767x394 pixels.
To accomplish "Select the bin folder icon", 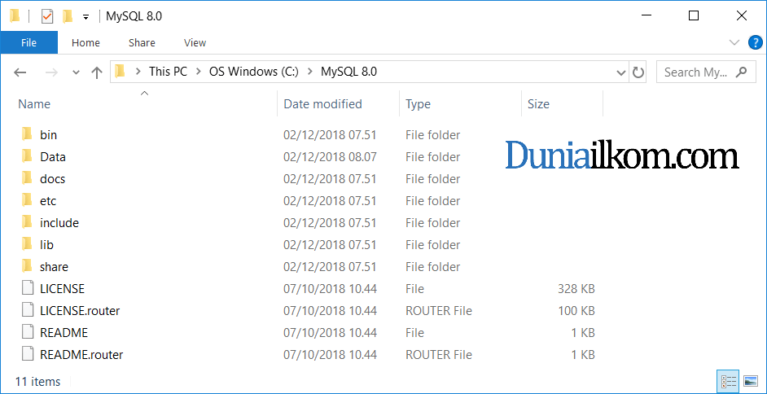I will tap(27, 134).
